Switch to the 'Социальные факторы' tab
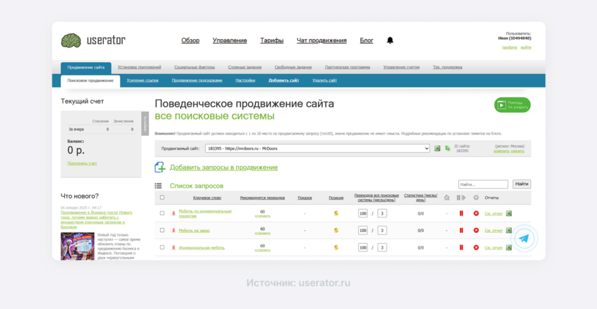Image resolution: width=597 pixels, height=309 pixels. pyautogui.click(x=195, y=67)
